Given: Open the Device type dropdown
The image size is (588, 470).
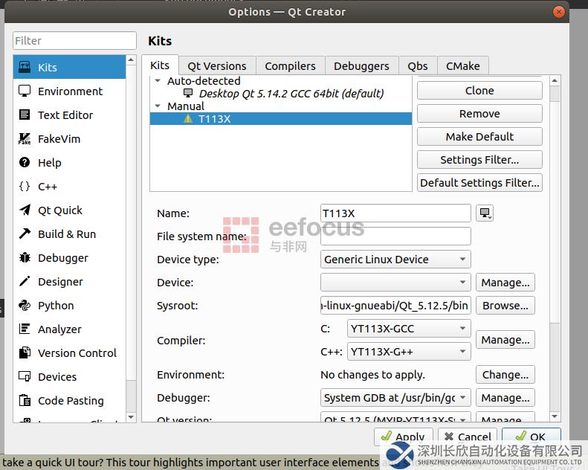Looking at the screenshot, I should pyautogui.click(x=395, y=260).
